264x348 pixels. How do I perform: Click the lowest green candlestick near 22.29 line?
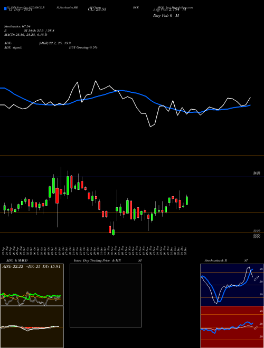[114, 232]
